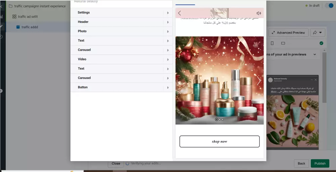This screenshot has height=172, width=336.
Task: Click the grid icon beside traffic ad settt
Action: point(14,16)
